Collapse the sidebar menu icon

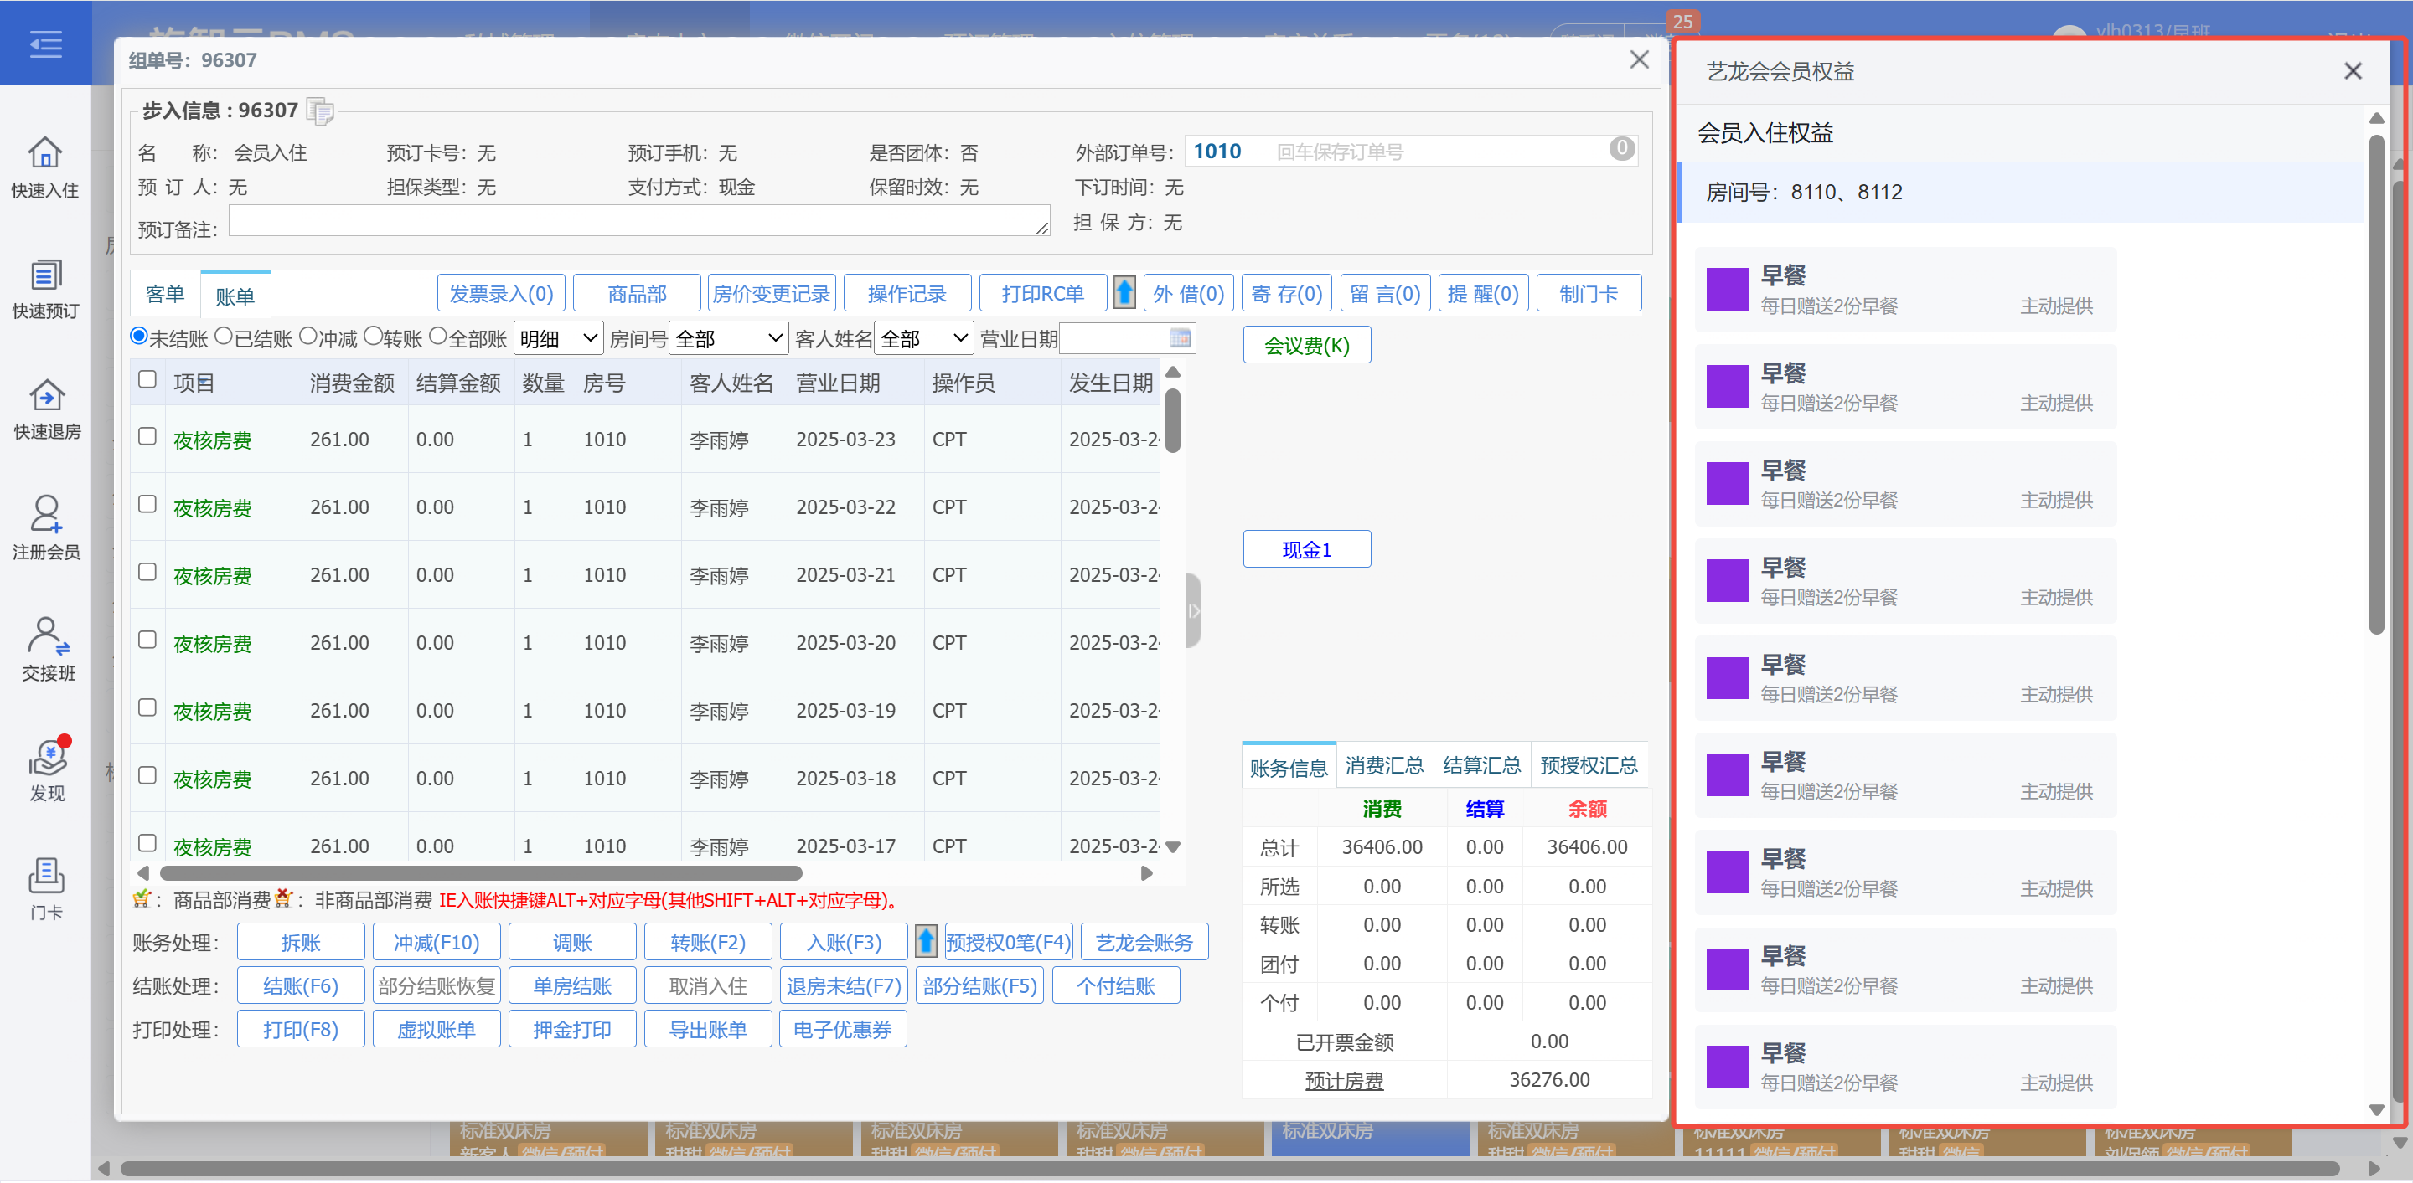pos(45,43)
